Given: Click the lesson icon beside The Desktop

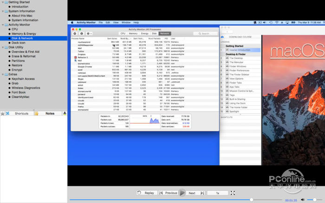Looking at the screenshot, I should [227, 58].
